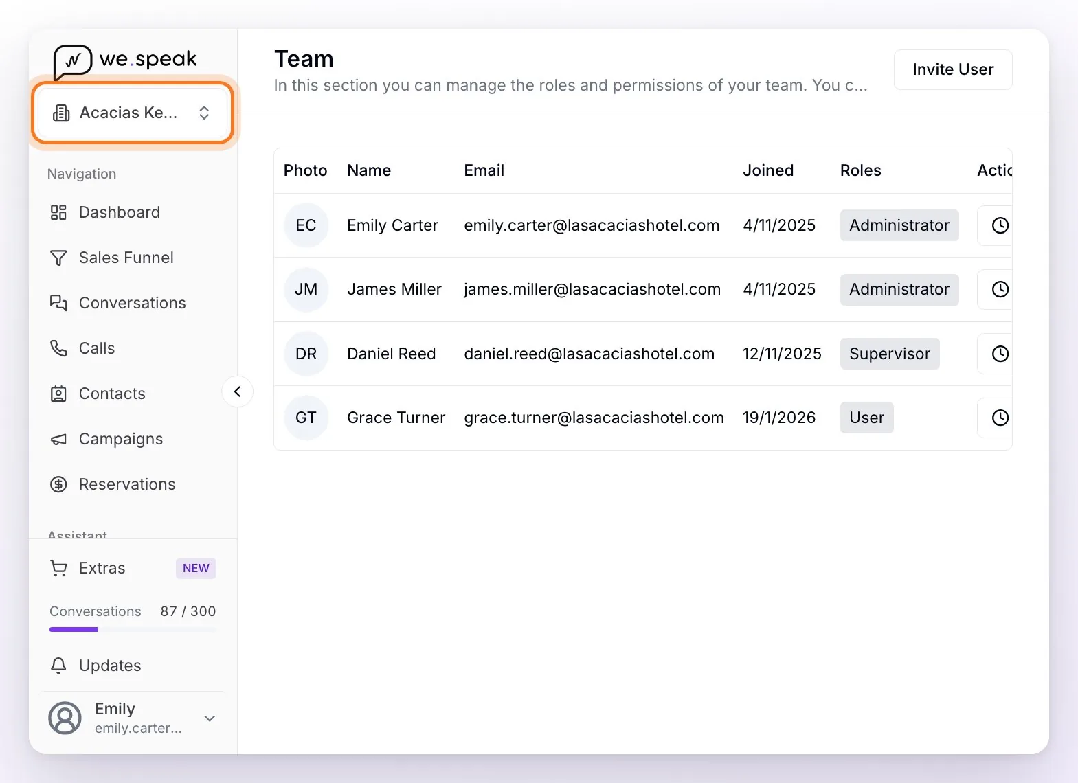The image size is (1078, 783).
Task: Open the clock action for Emily Carter
Action: (x=1000, y=225)
